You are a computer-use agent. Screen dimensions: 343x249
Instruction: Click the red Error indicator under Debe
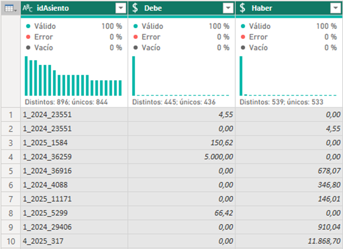click(135, 37)
